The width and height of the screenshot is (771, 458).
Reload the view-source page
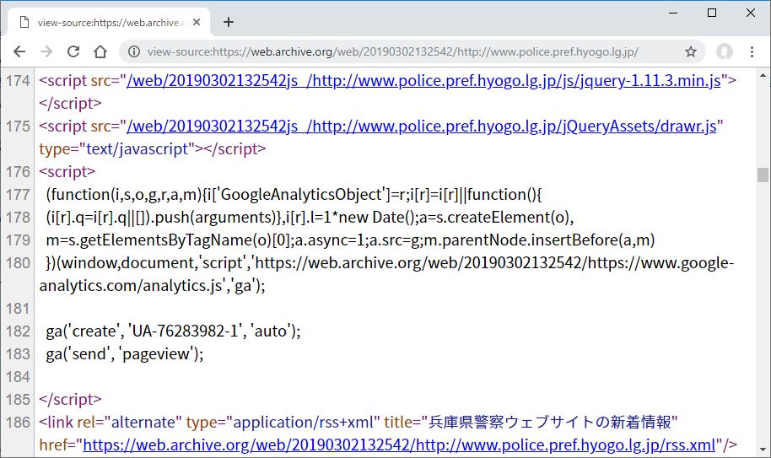pyautogui.click(x=73, y=51)
